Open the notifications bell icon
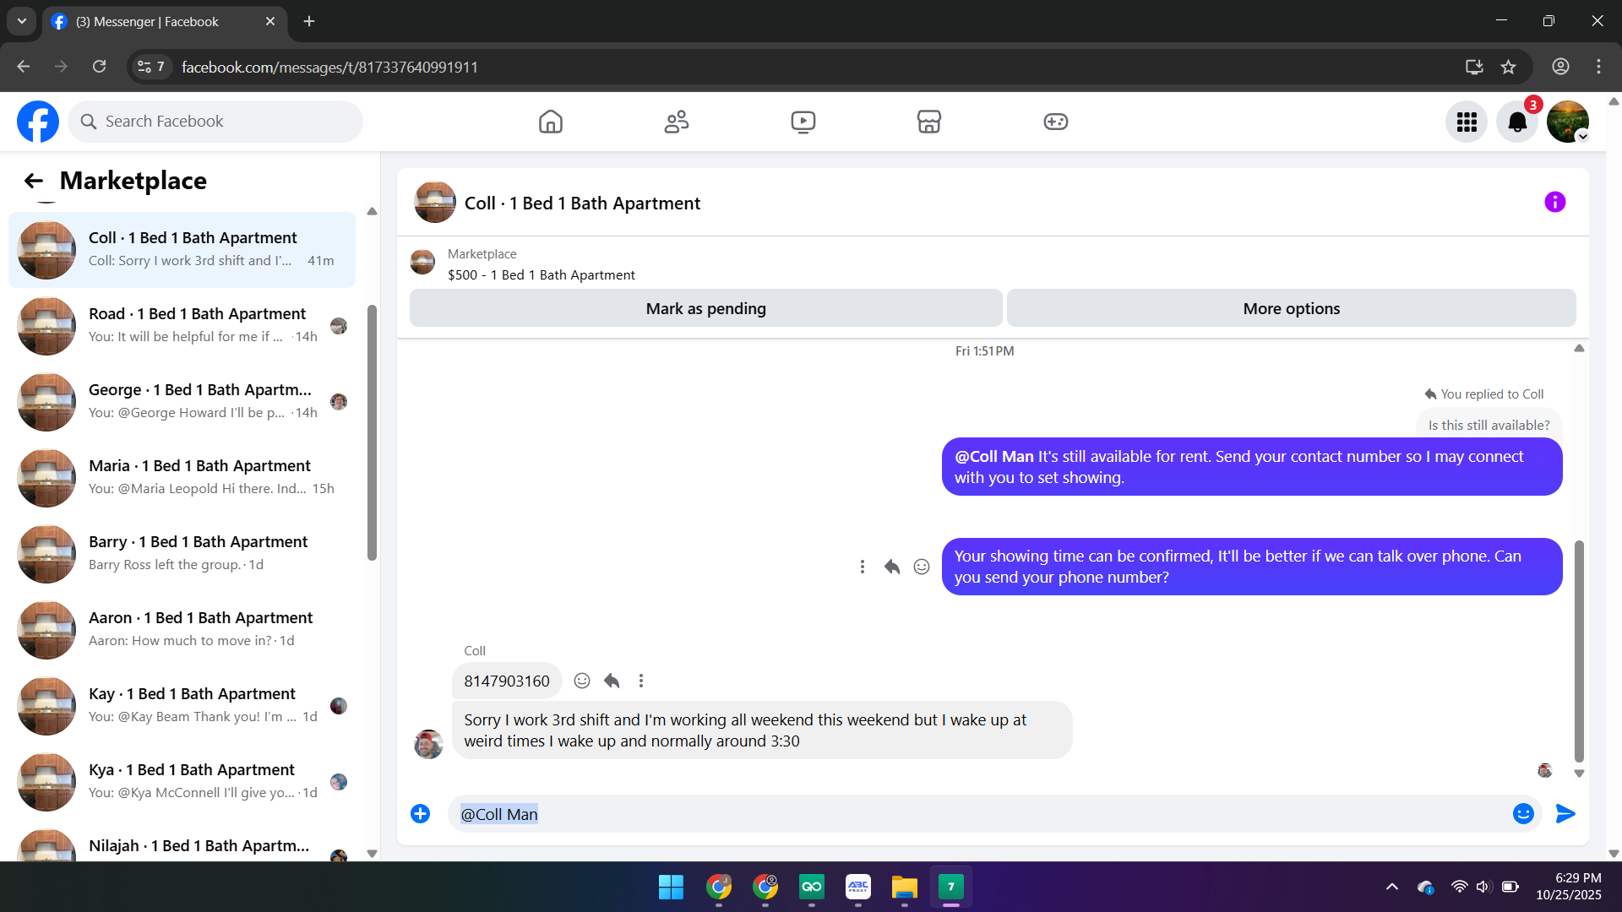The width and height of the screenshot is (1622, 912). (x=1516, y=122)
